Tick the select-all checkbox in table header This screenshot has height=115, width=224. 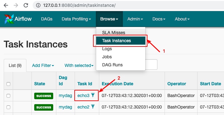tap(8, 84)
